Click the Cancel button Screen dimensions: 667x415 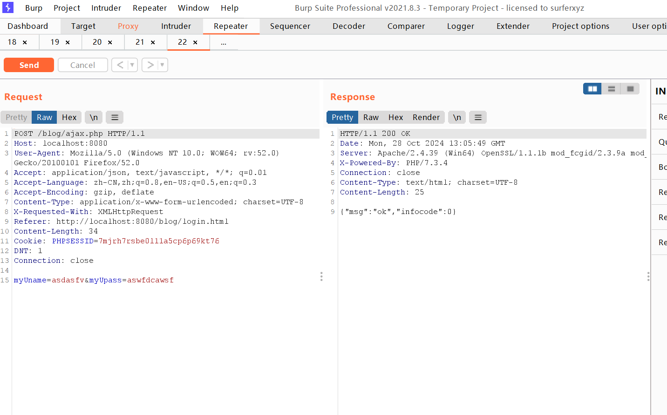tap(83, 65)
